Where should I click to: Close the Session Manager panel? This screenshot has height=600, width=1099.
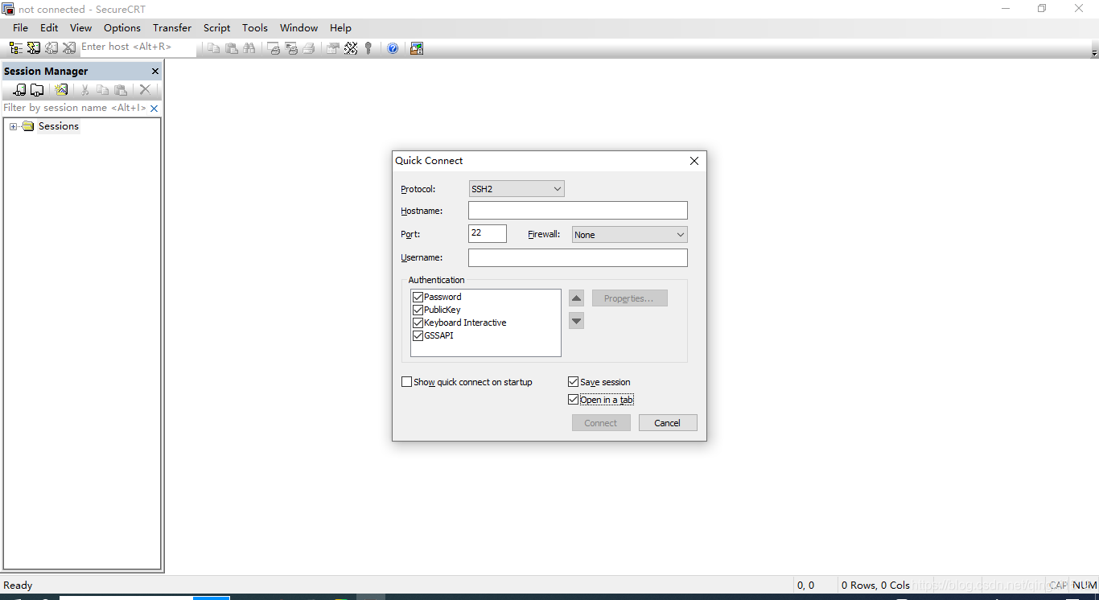pos(155,71)
